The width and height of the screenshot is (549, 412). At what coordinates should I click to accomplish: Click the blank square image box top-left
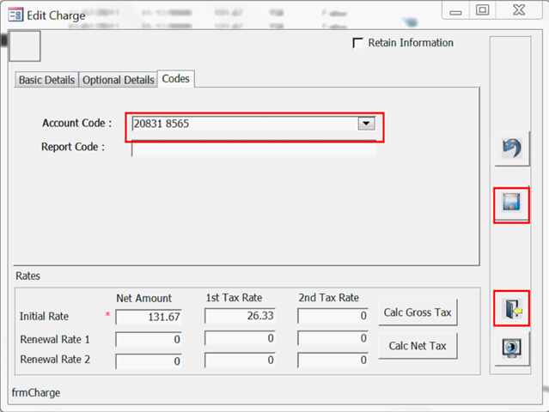point(24,45)
